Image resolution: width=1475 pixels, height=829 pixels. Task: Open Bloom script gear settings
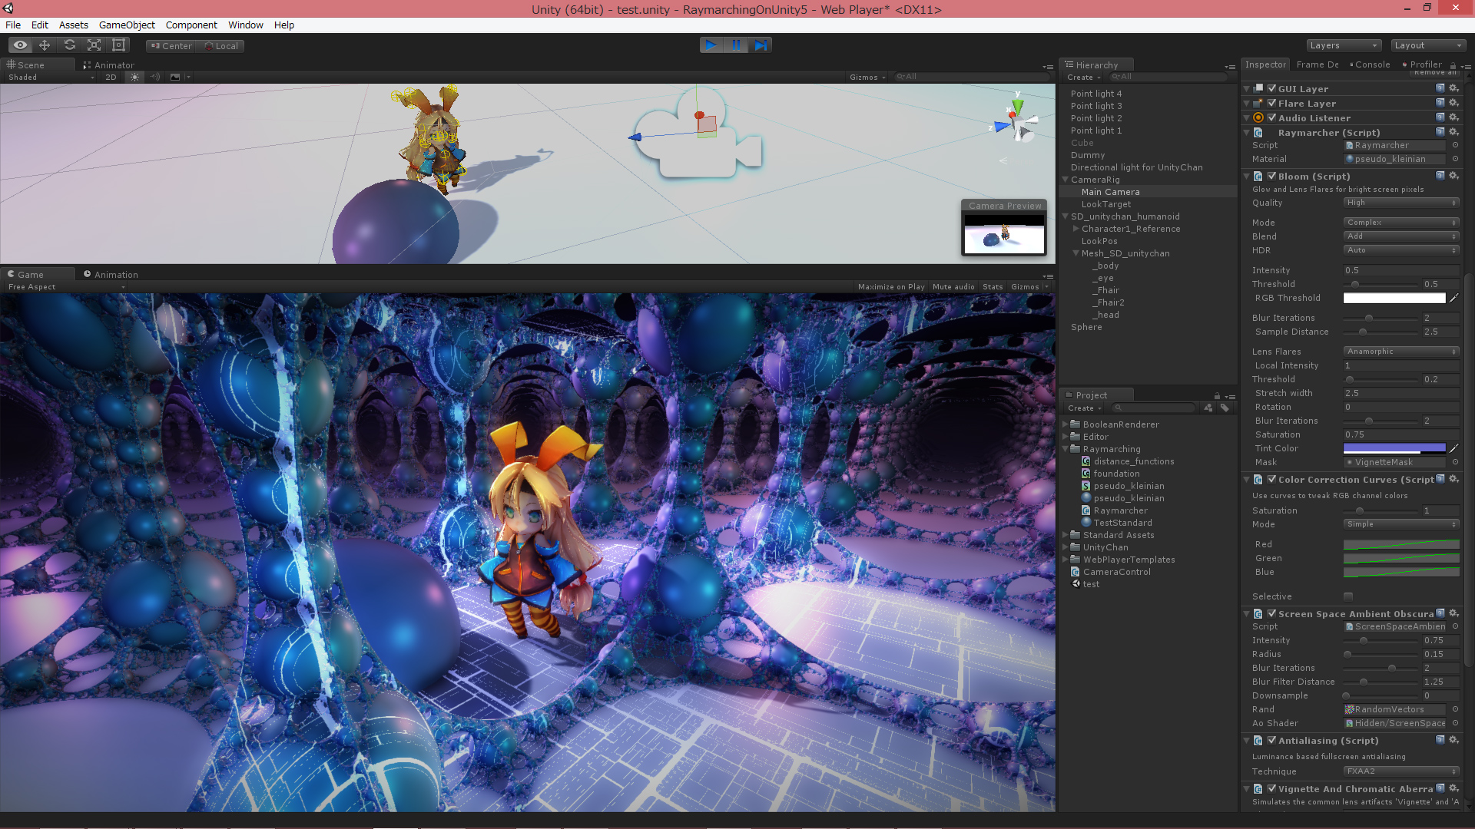click(x=1453, y=176)
